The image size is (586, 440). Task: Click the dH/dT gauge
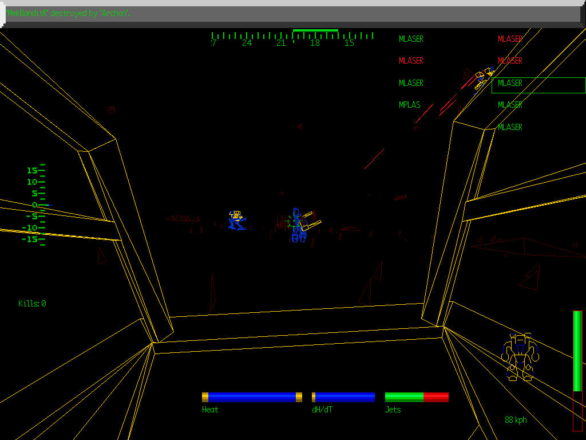[343, 396]
